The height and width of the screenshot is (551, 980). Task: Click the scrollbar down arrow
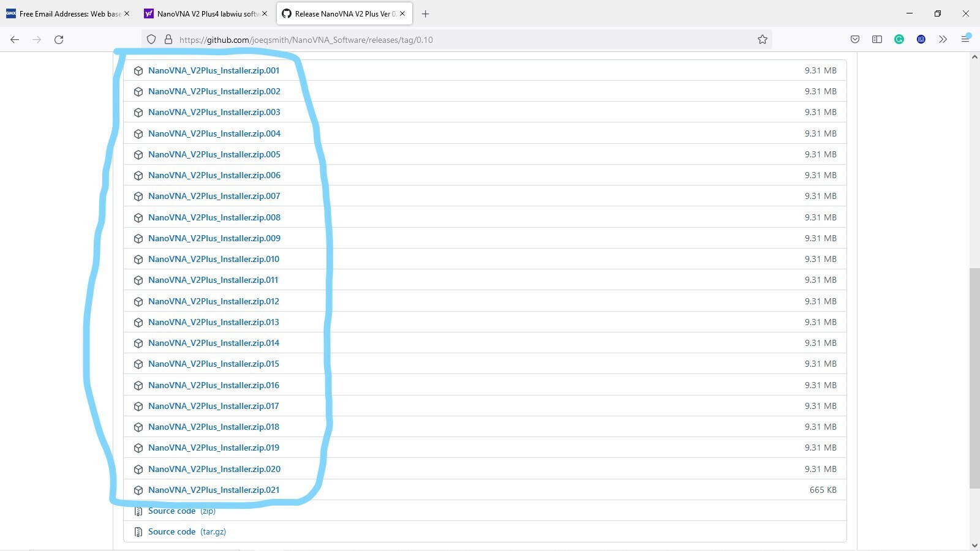point(974,545)
